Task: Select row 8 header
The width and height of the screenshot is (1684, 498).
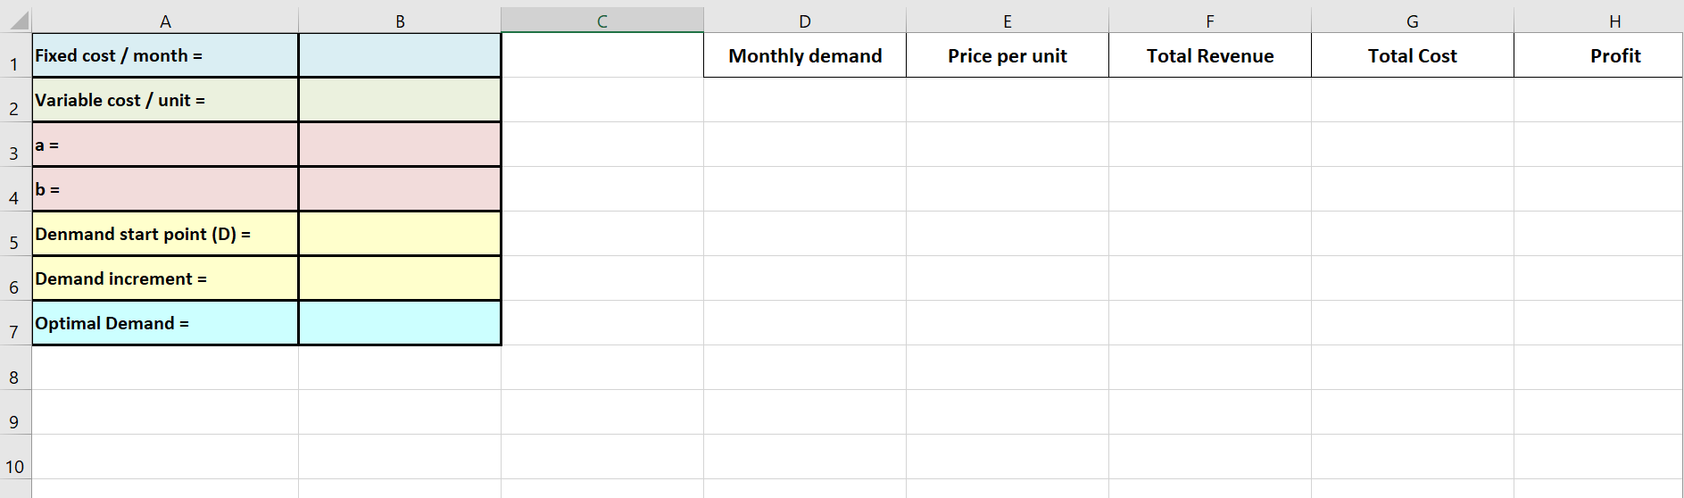Action: click(x=15, y=368)
